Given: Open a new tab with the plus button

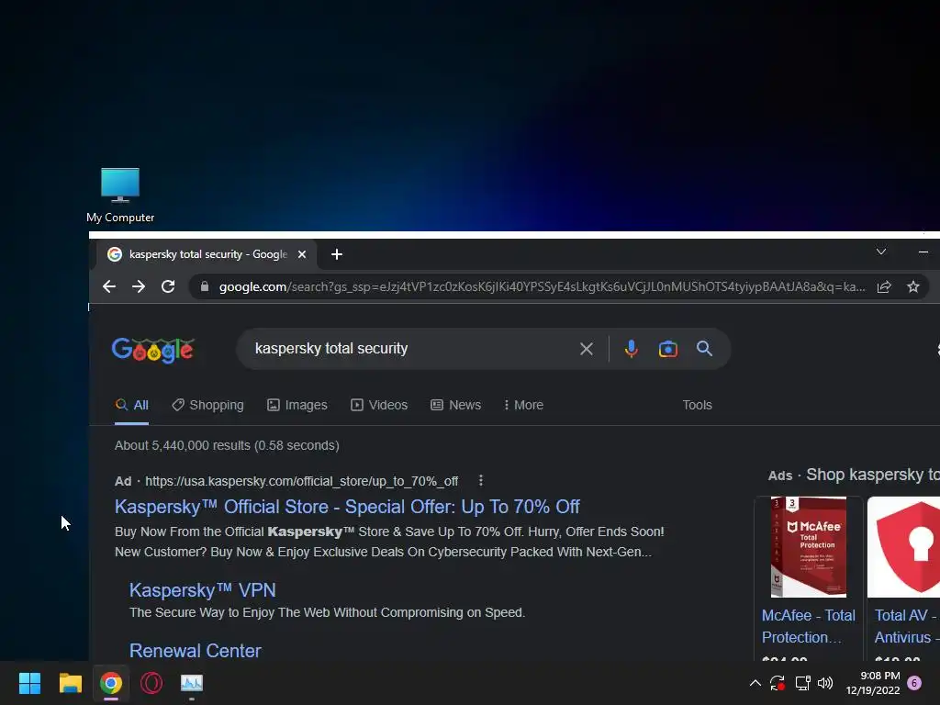Looking at the screenshot, I should (x=337, y=254).
